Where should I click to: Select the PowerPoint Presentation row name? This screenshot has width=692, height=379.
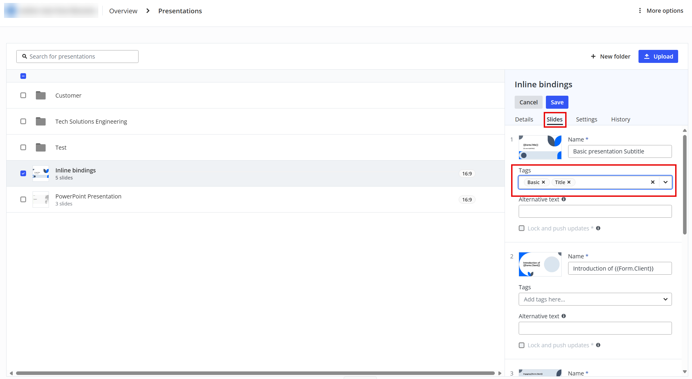(x=88, y=196)
